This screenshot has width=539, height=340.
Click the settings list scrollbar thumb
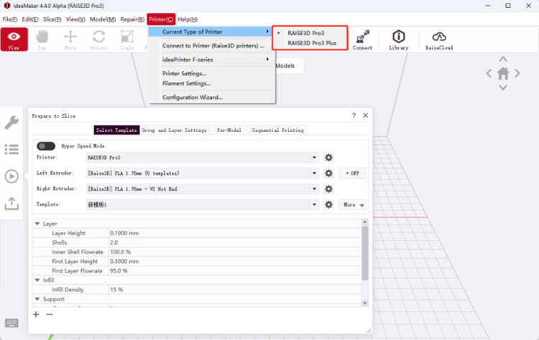[x=365, y=253]
